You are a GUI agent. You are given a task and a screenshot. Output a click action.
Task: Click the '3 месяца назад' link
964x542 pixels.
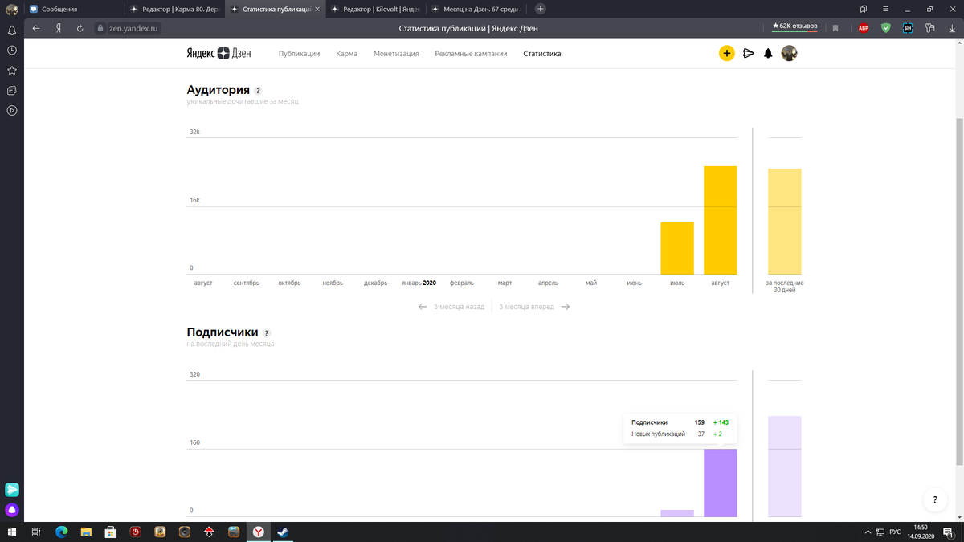(459, 307)
